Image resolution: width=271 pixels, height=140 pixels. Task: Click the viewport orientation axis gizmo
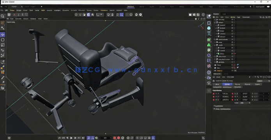pyautogui.click(x=201, y=26)
